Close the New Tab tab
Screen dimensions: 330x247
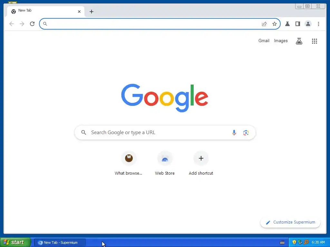click(79, 12)
